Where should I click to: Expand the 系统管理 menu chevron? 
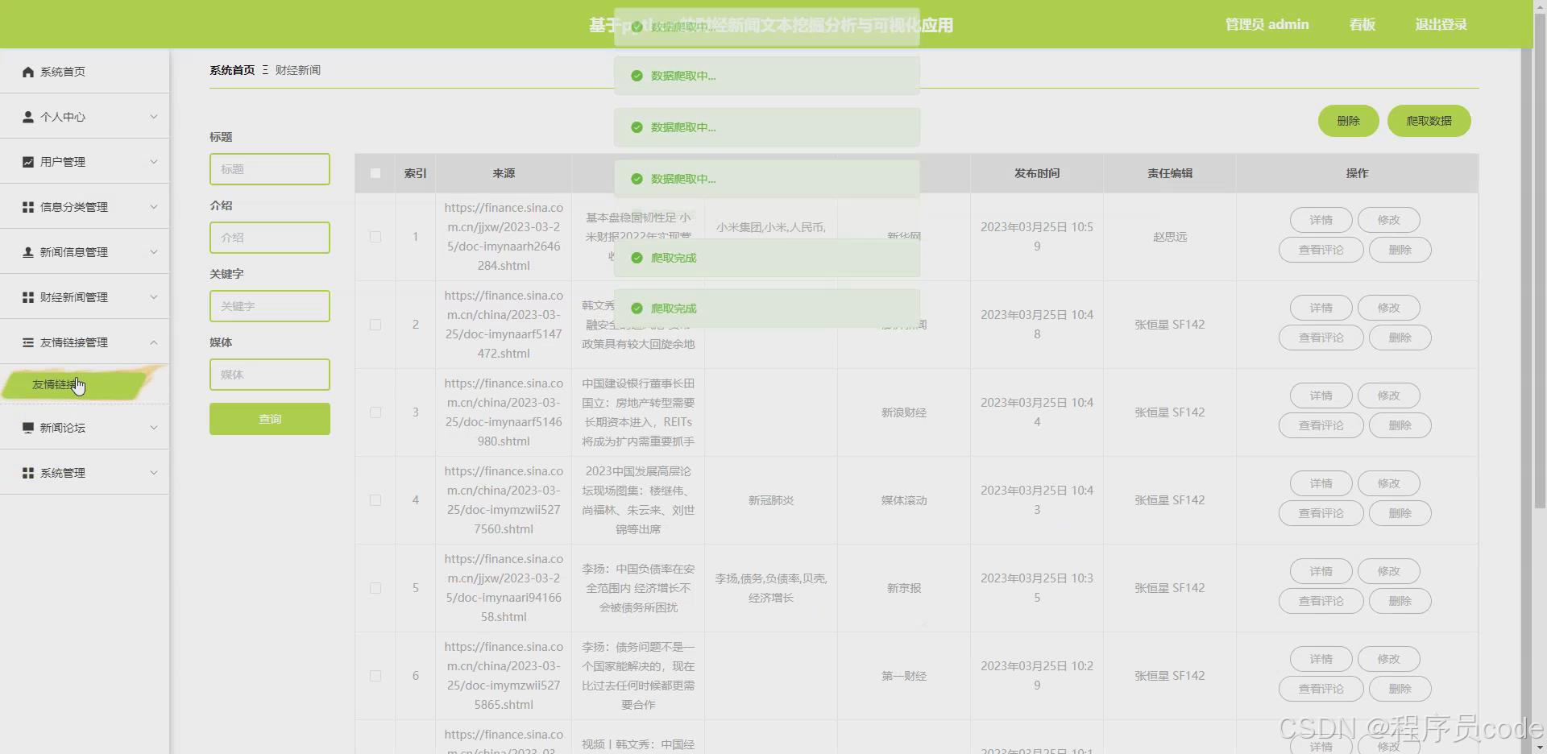click(x=154, y=473)
